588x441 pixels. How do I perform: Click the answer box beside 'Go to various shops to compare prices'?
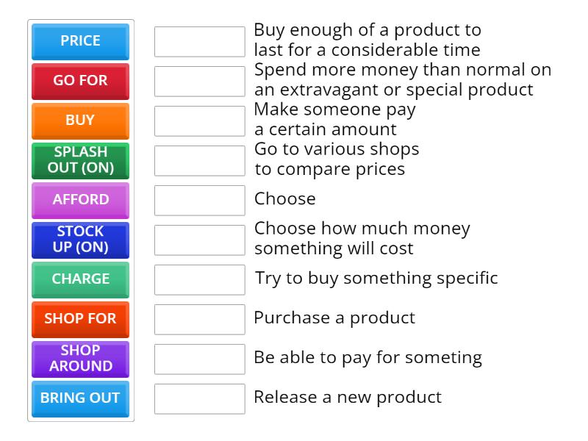[199, 159]
